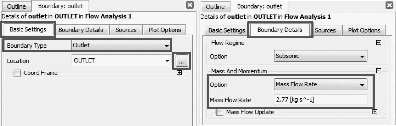Enable the Mass Flow Update checkbox
This screenshot has width=396, height=126.
[220, 112]
